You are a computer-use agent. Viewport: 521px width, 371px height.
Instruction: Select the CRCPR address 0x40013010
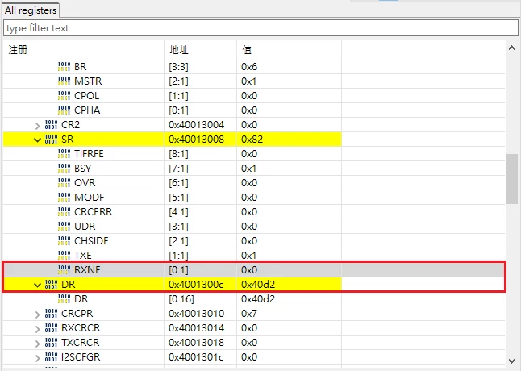[x=196, y=313]
